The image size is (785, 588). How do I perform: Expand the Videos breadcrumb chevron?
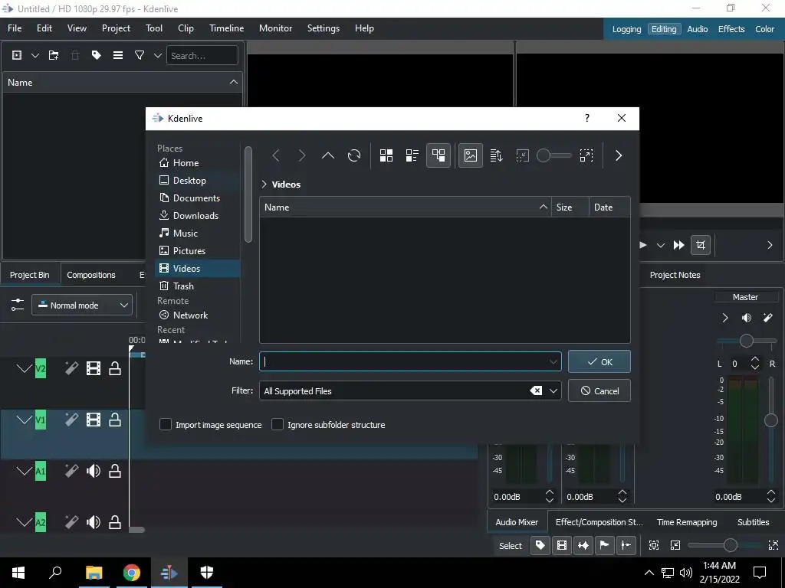tap(264, 184)
